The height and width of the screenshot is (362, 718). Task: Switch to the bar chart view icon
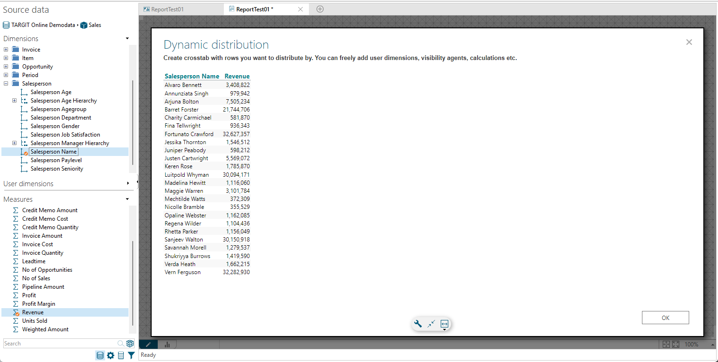(167, 345)
